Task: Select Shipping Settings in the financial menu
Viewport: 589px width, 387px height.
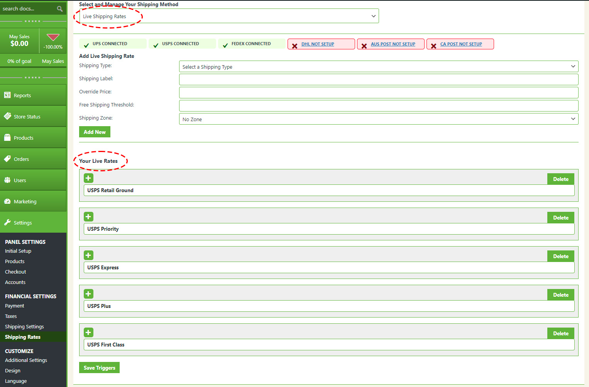Action: pos(24,326)
